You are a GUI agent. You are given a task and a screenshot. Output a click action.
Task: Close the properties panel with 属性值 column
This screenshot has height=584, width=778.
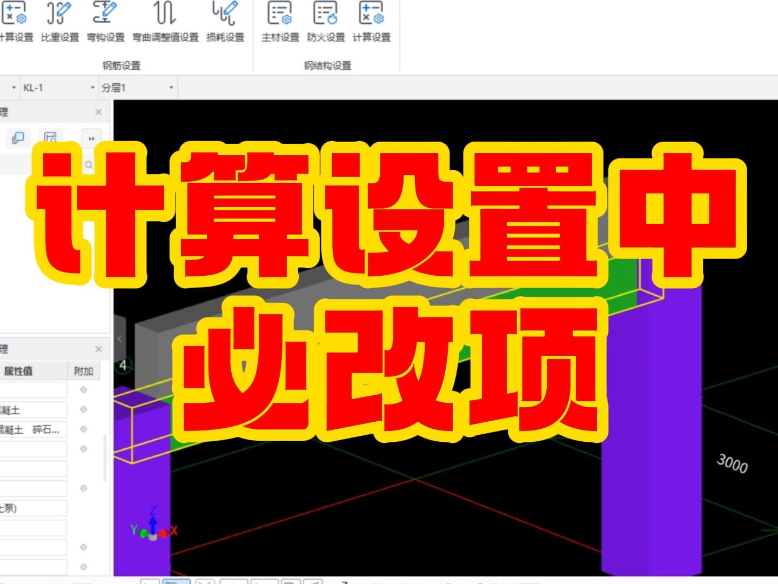pyautogui.click(x=98, y=349)
